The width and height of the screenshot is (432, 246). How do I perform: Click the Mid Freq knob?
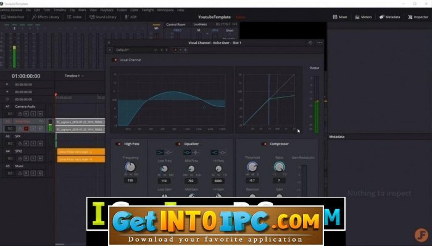[x=191, y=169]
